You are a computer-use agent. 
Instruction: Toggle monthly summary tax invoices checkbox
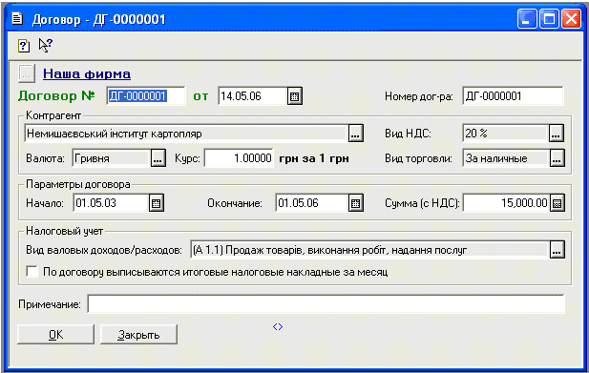tap(32, 271)
